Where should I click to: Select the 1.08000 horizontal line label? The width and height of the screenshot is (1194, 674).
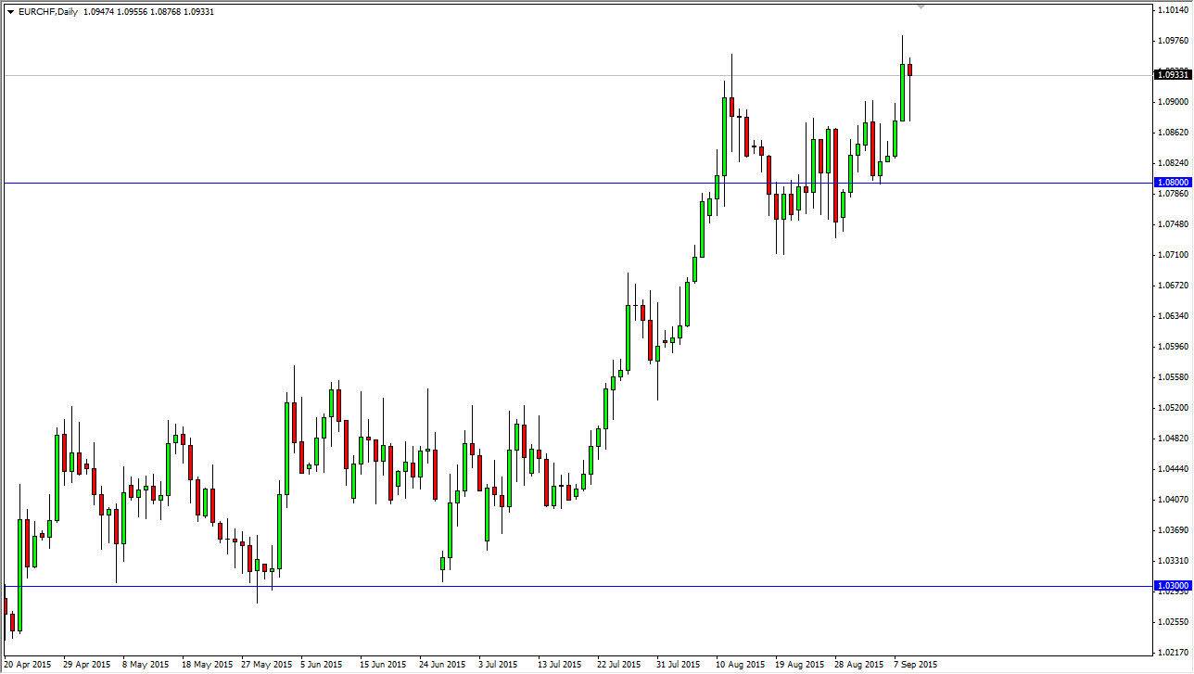click(1171, 183)
